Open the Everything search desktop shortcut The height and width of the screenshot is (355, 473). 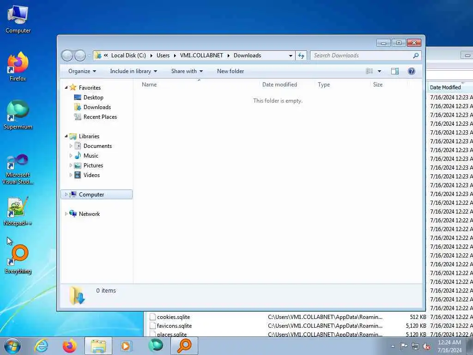[18, 260]
